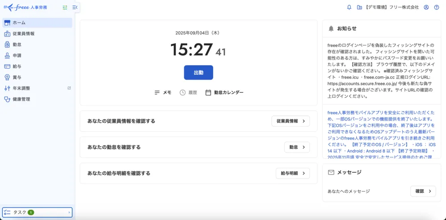Click chevron on 勤怠 button

(303, 147)
